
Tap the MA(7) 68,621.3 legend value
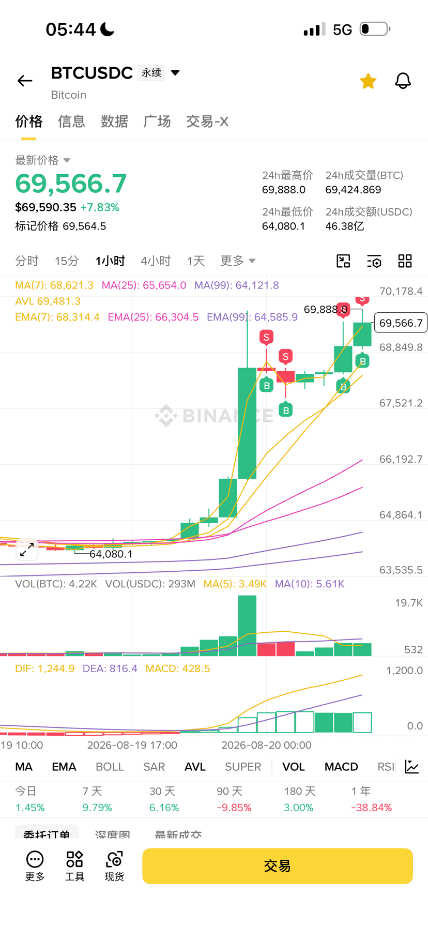[54, 285]
